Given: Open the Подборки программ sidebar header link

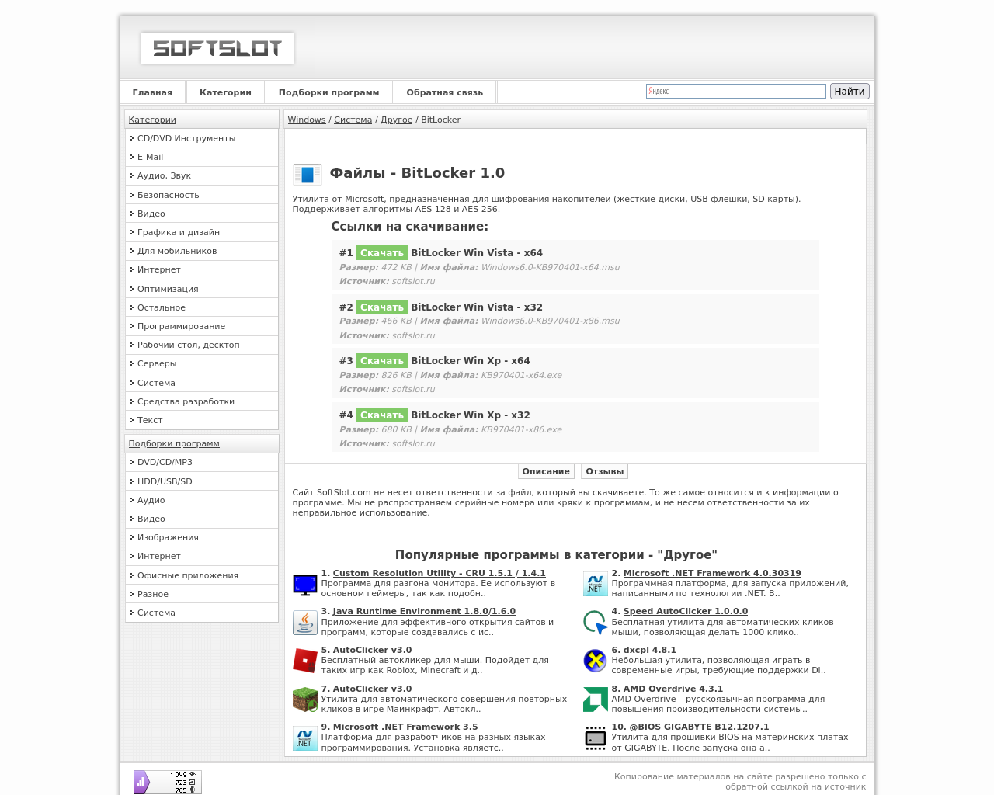Looking at the screenshot, I should [x=174, y=443].
